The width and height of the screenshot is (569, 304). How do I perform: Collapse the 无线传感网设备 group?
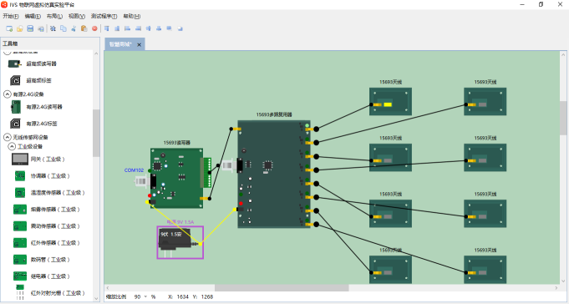click(x=8, y=137)
